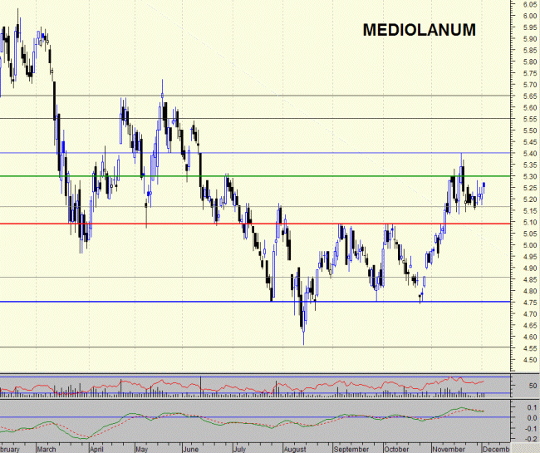Click the 5.00 price axis label
Viewport: 540px width, 453px height.
[530, 245]
